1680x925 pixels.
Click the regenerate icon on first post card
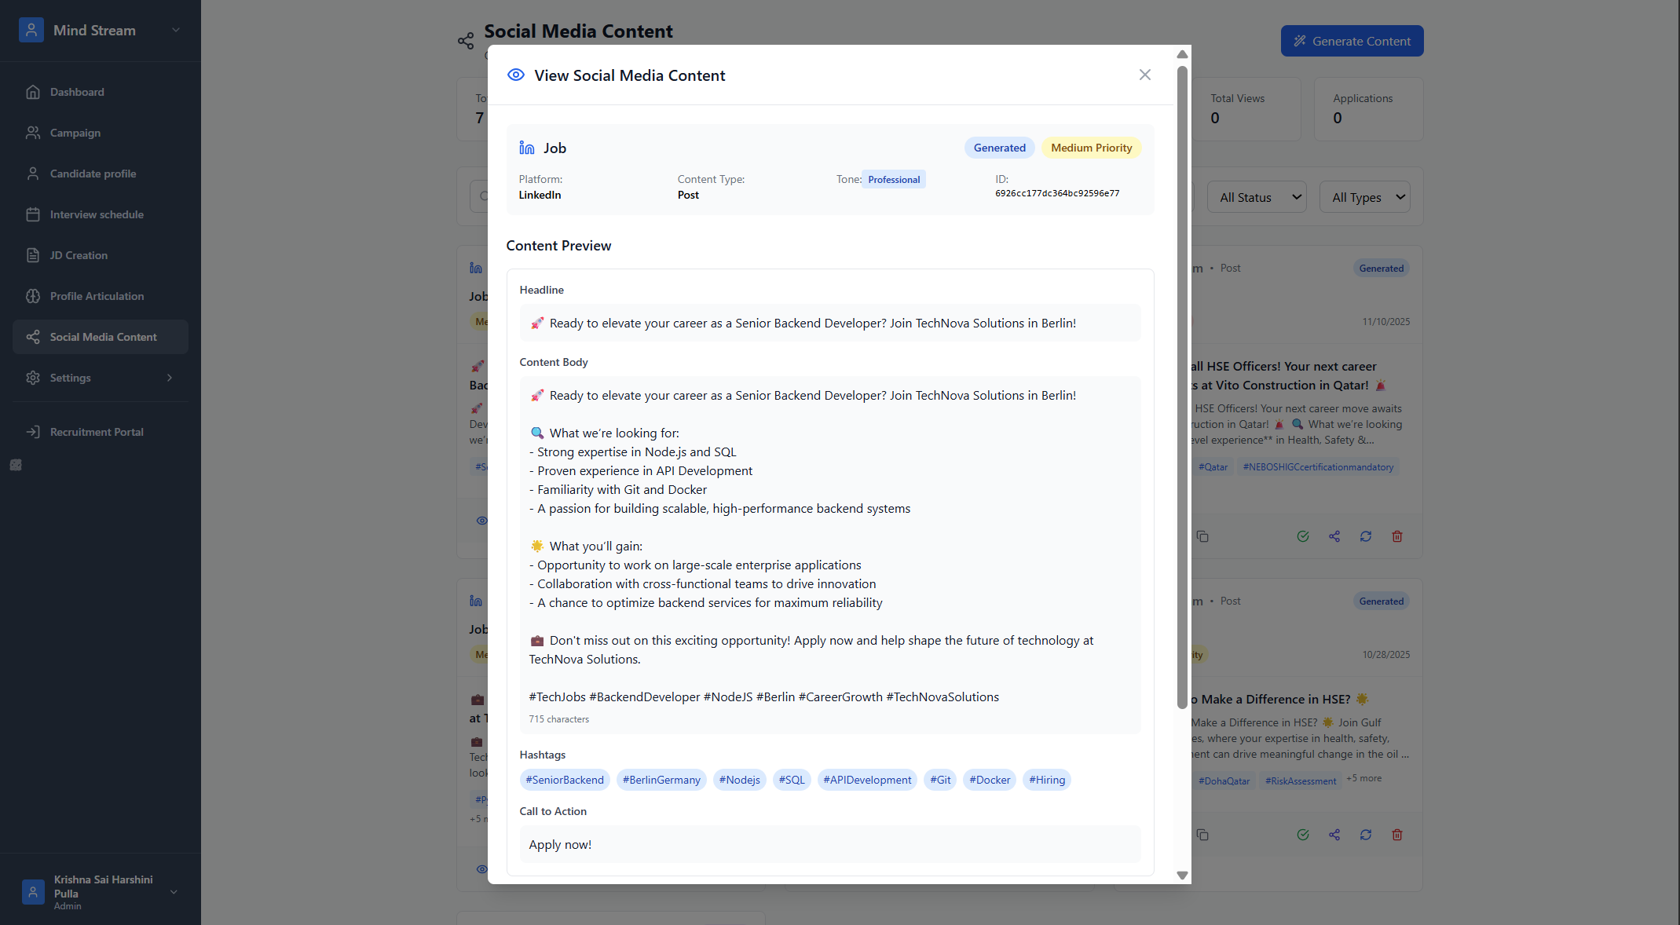(1365, 536)
